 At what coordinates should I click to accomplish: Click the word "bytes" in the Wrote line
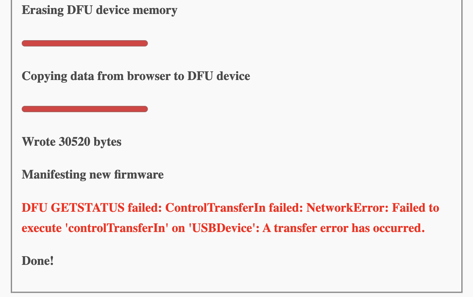107,142
